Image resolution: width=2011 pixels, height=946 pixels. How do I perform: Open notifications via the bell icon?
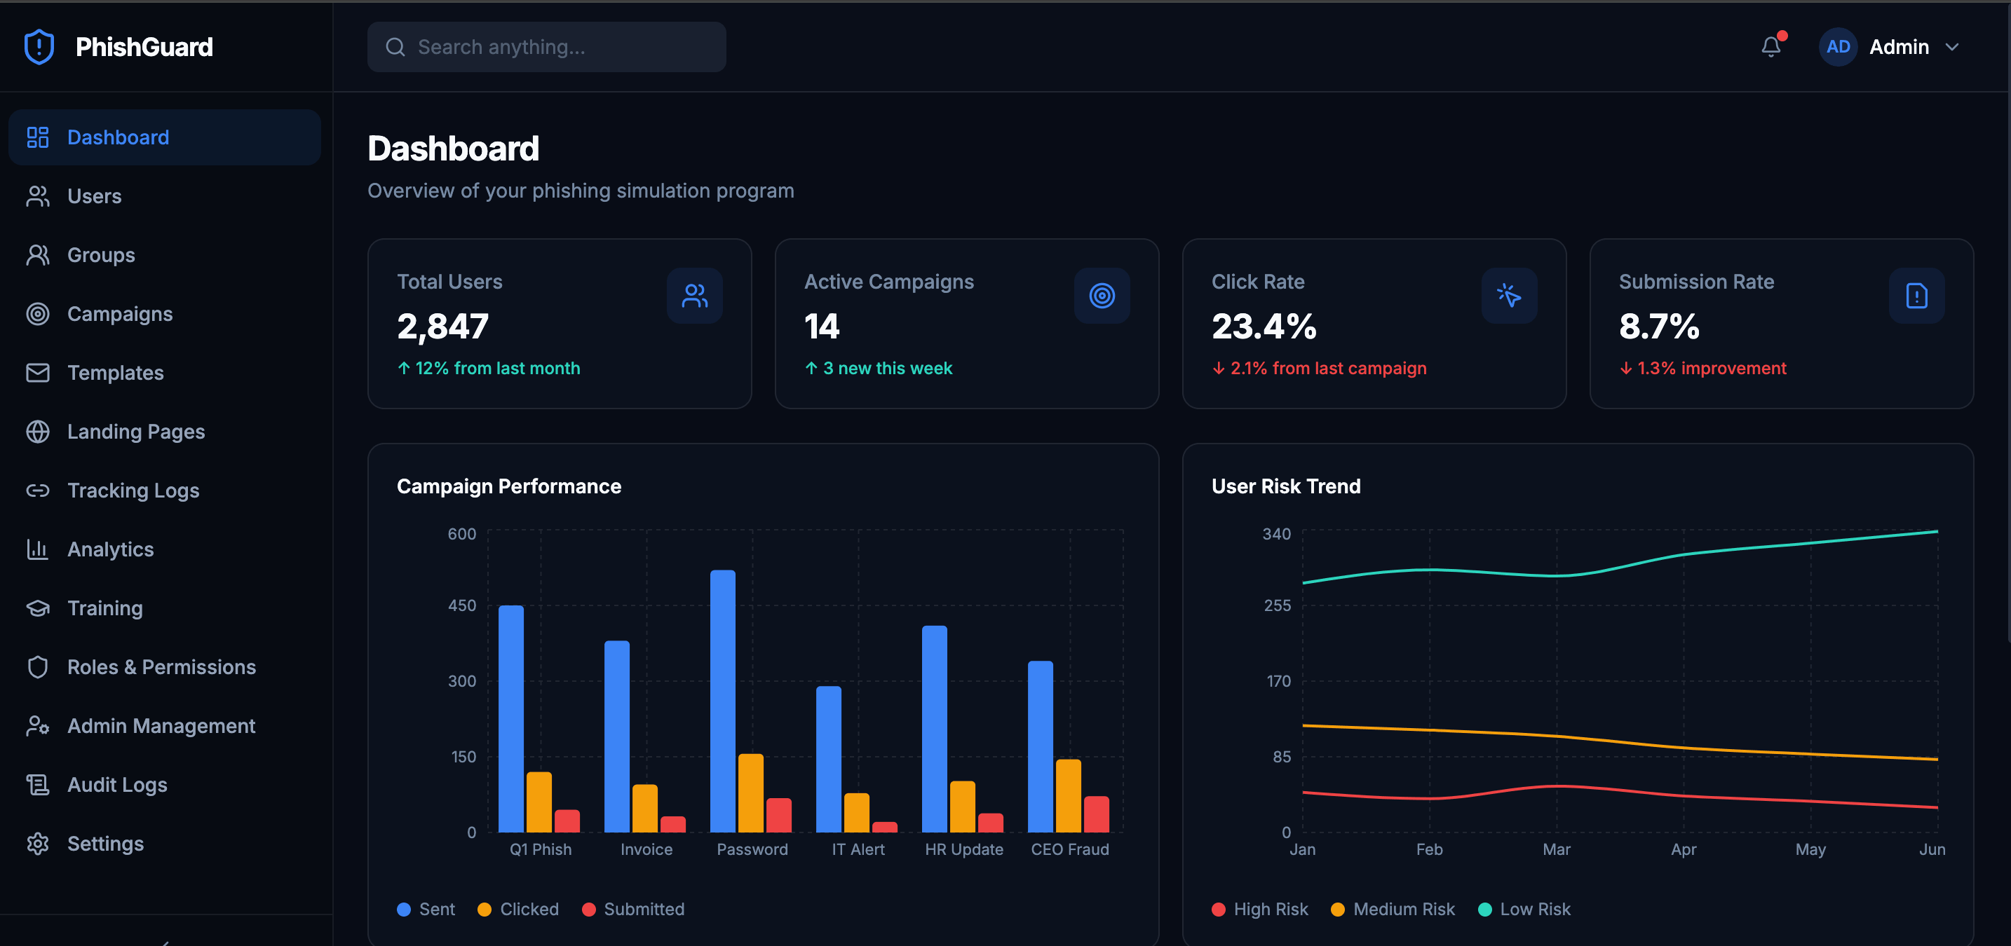tap(1771, 47)
